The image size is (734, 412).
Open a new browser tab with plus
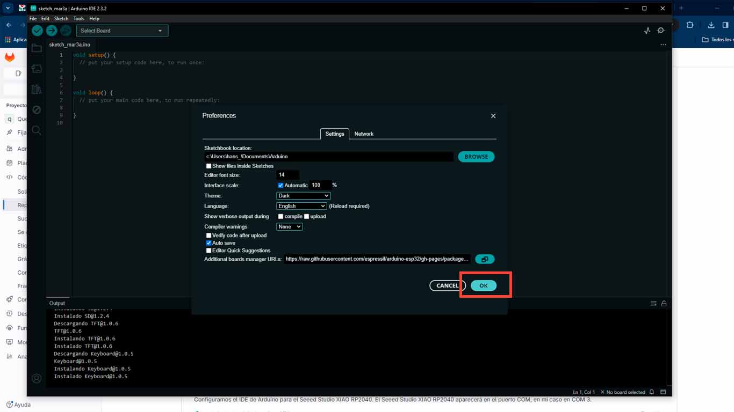click(681, 8)
